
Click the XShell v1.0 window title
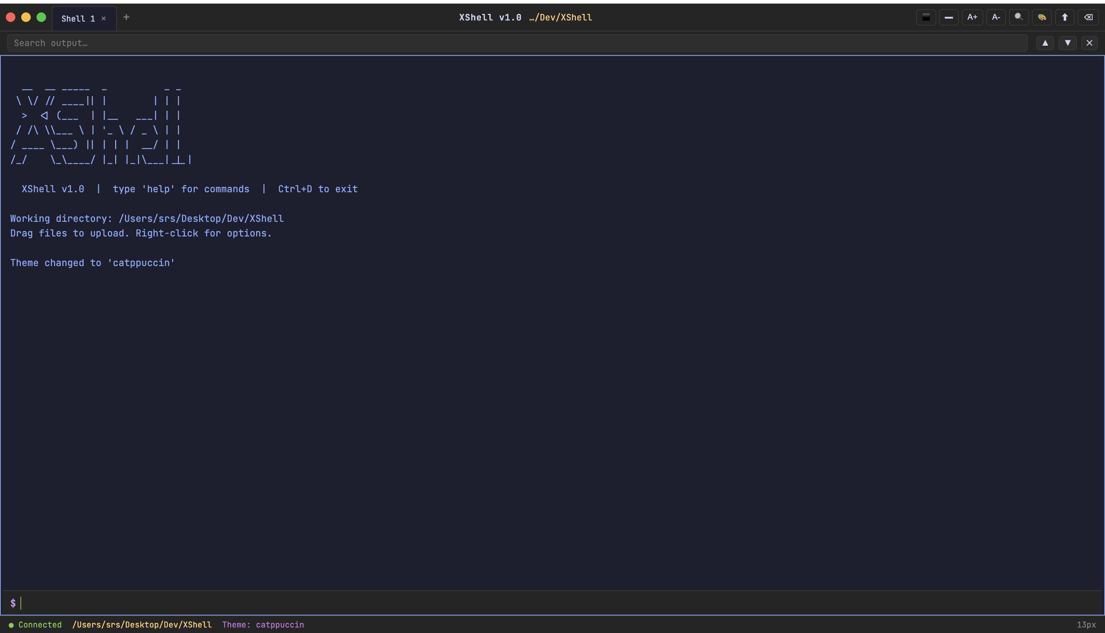490,18
